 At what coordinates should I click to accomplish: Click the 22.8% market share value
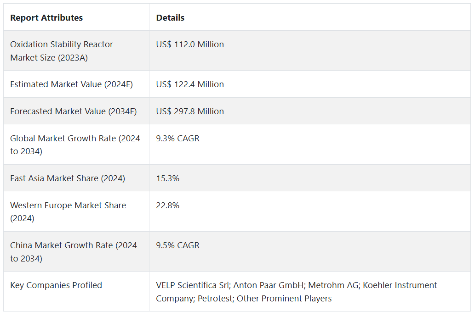point(167,206)
